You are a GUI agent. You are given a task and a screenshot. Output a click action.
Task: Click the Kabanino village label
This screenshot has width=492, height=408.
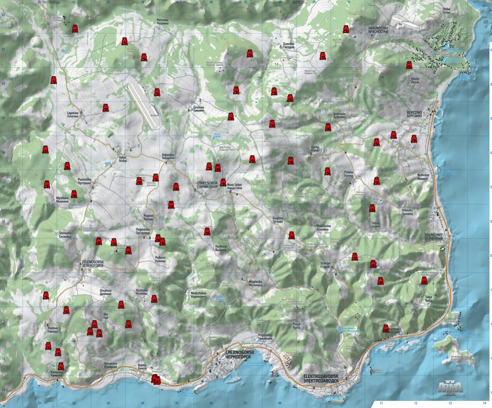tap(168, 156)
